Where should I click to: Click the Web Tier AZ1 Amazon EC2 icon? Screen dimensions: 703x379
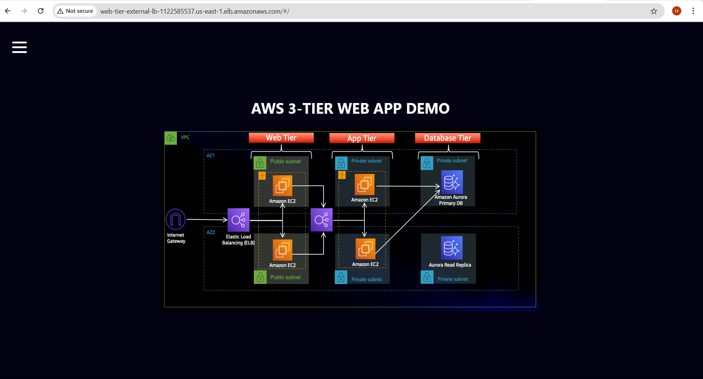[282, 185]
